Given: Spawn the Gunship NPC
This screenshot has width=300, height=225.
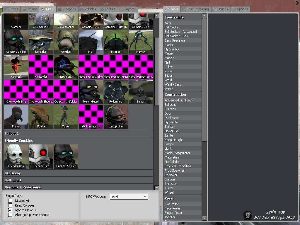Looking at the screenshot, I should [66, 42].
